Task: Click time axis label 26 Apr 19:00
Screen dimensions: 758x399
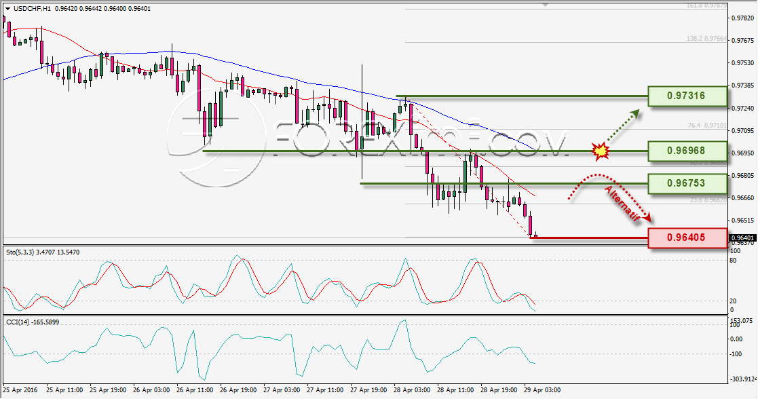Action: pyautogui.click(x=238, y=389)
